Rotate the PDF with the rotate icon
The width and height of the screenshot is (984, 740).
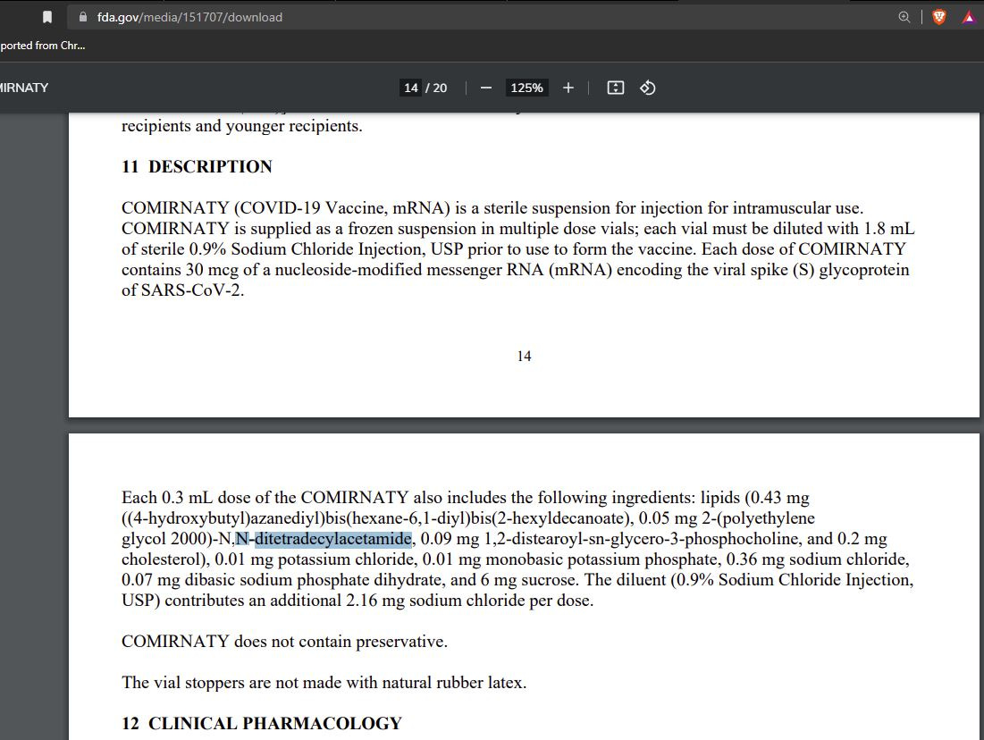(x=648, y=88)
